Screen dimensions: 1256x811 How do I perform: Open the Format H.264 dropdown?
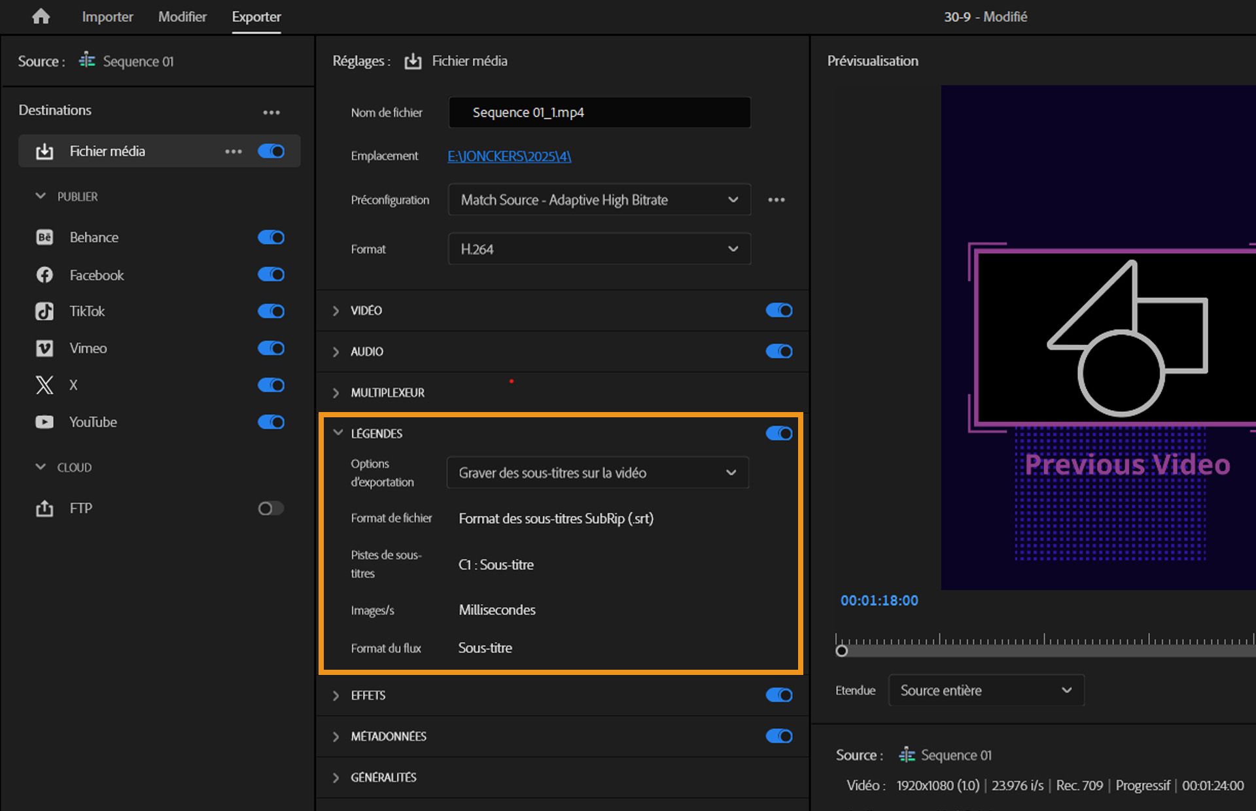[599, 249]
